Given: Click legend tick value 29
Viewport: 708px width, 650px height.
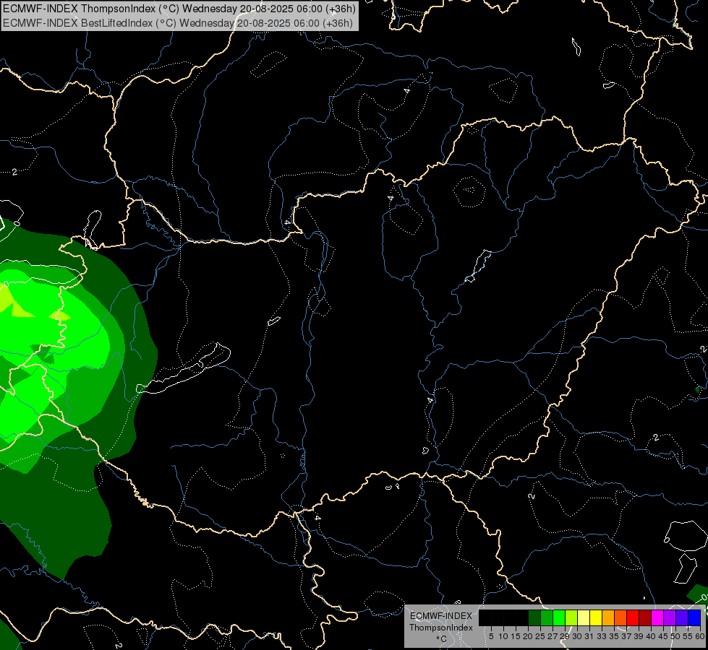Looking at the screenshot, I should tap(564, 636).
